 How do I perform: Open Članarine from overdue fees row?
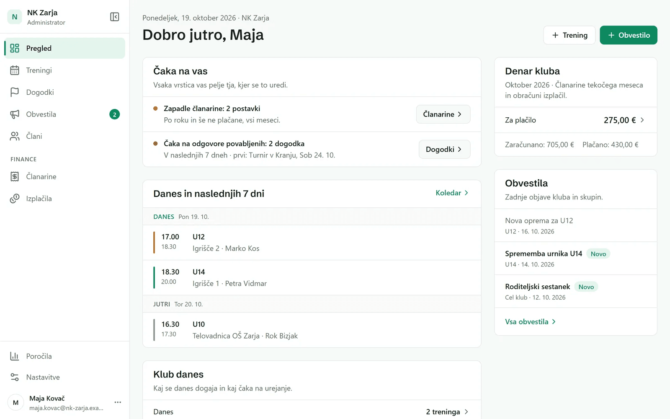click(443, 114)
